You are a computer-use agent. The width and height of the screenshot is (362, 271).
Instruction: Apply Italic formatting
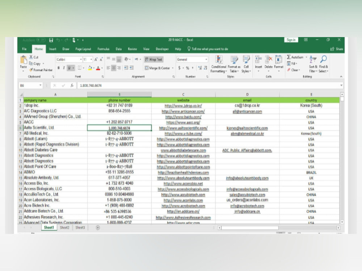pos(64,68)
